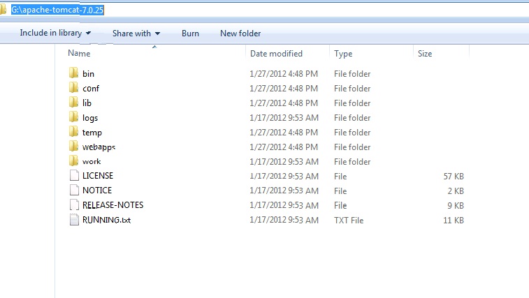Sort by Type column header
The image size is (529, 298).
[x=343, y=54]
